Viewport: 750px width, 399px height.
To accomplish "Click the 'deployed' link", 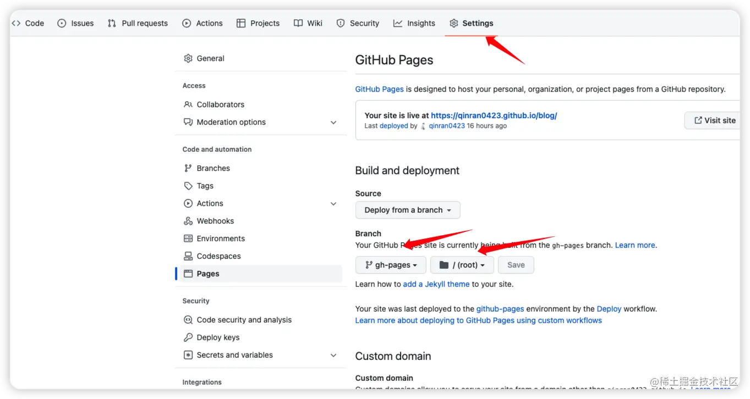I will tap(394, 126).
